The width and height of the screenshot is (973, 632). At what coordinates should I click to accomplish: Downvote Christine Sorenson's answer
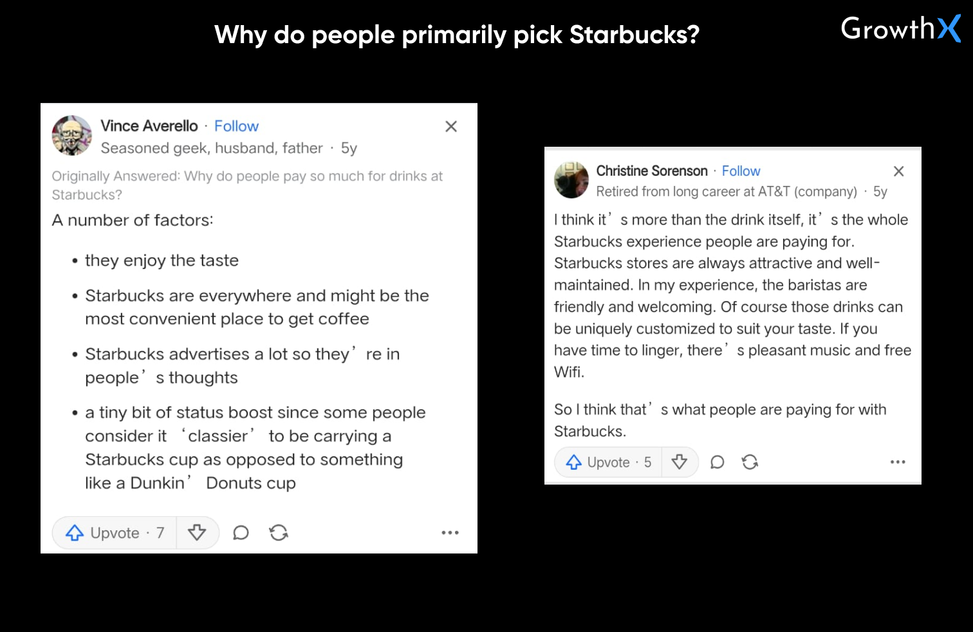[x=679, y=462]
